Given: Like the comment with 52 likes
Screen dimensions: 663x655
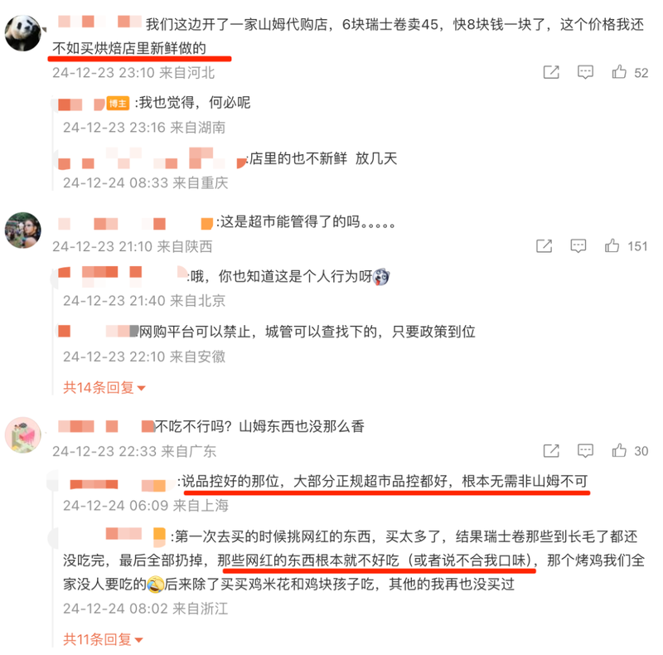Looking at the screenshot, I should point(619,72).
